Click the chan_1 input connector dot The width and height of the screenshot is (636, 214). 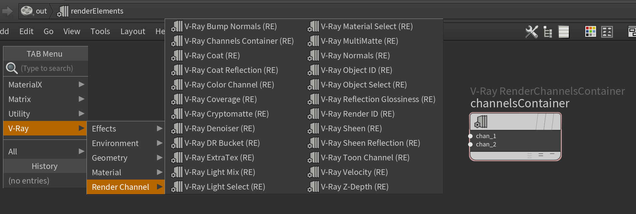(x=470, y=136)
